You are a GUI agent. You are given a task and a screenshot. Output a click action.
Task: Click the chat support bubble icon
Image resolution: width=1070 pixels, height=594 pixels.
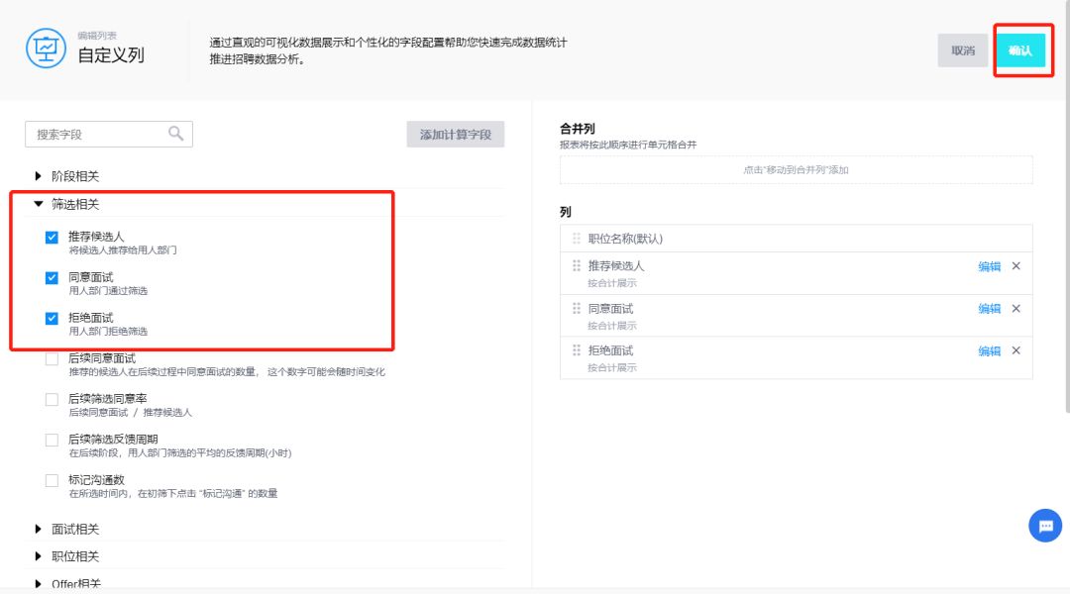(x=1044, y=526)
